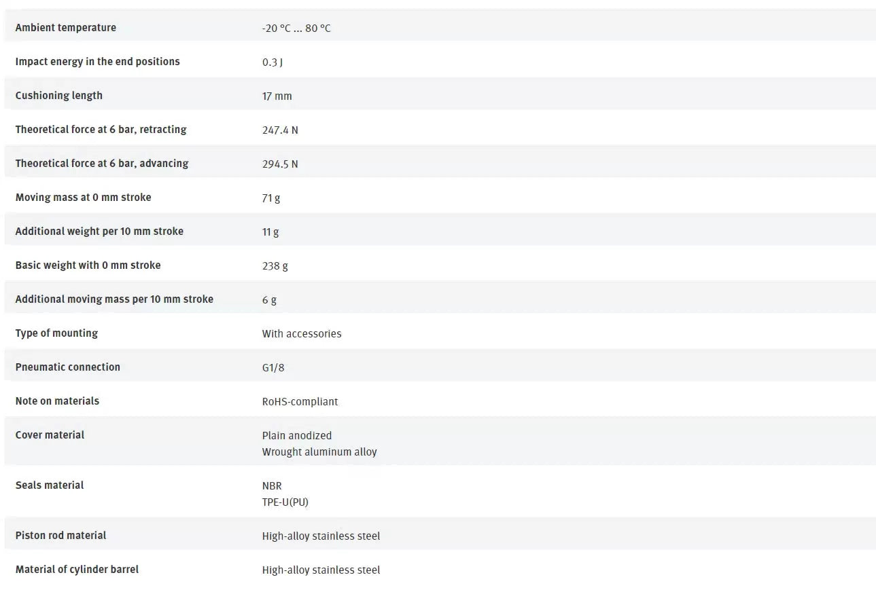Select Theoretical force at 6 bar, retracting
The image size is (876, 609).
pyautogui.click(x=101, y=130)
